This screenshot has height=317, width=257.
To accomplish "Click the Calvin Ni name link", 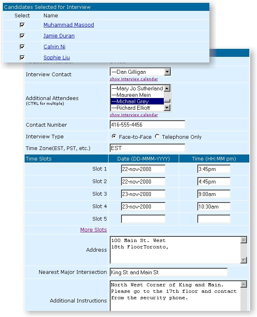I will 54,47.
